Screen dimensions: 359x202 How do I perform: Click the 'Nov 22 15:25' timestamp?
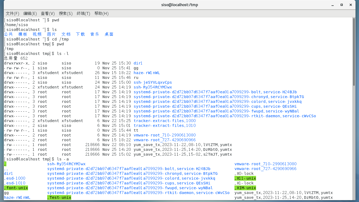point(117,121)
